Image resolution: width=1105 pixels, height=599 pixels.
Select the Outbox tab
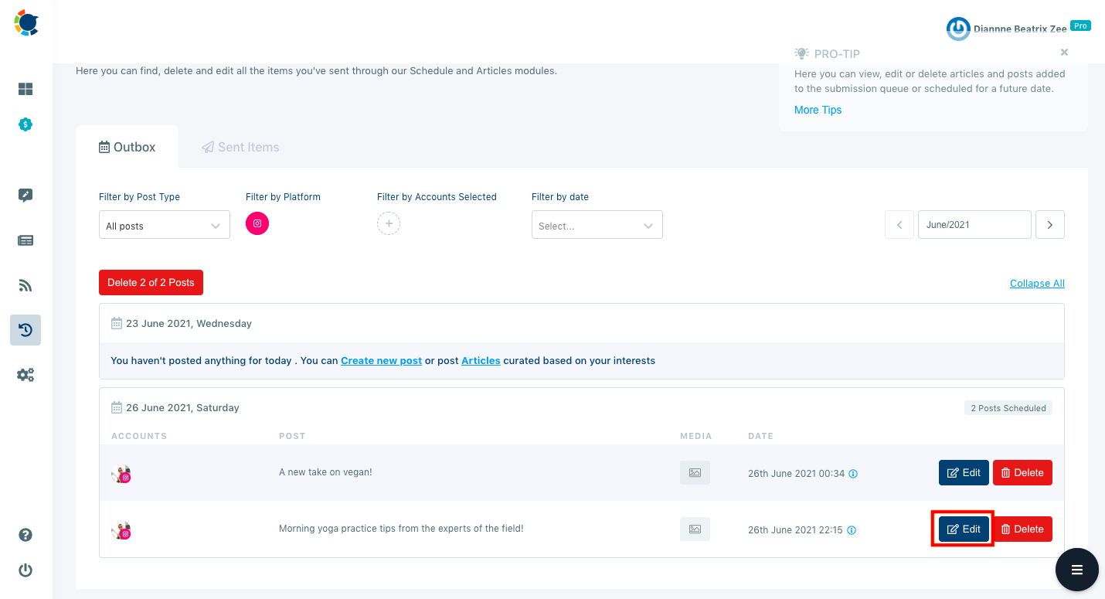(127, 146)
